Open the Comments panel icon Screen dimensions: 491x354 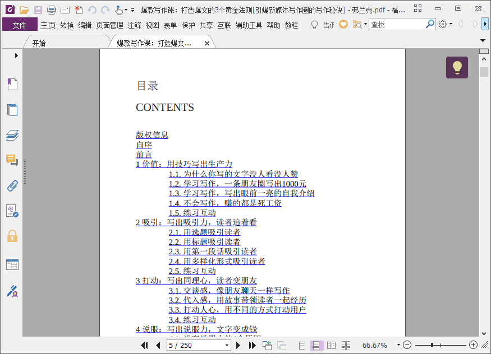(12, 160)
